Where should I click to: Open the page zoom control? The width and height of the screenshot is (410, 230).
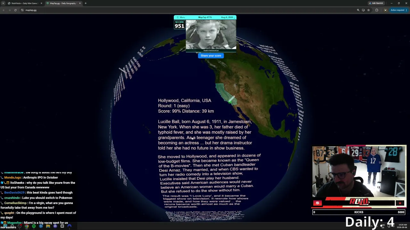[x=358, y=10]
